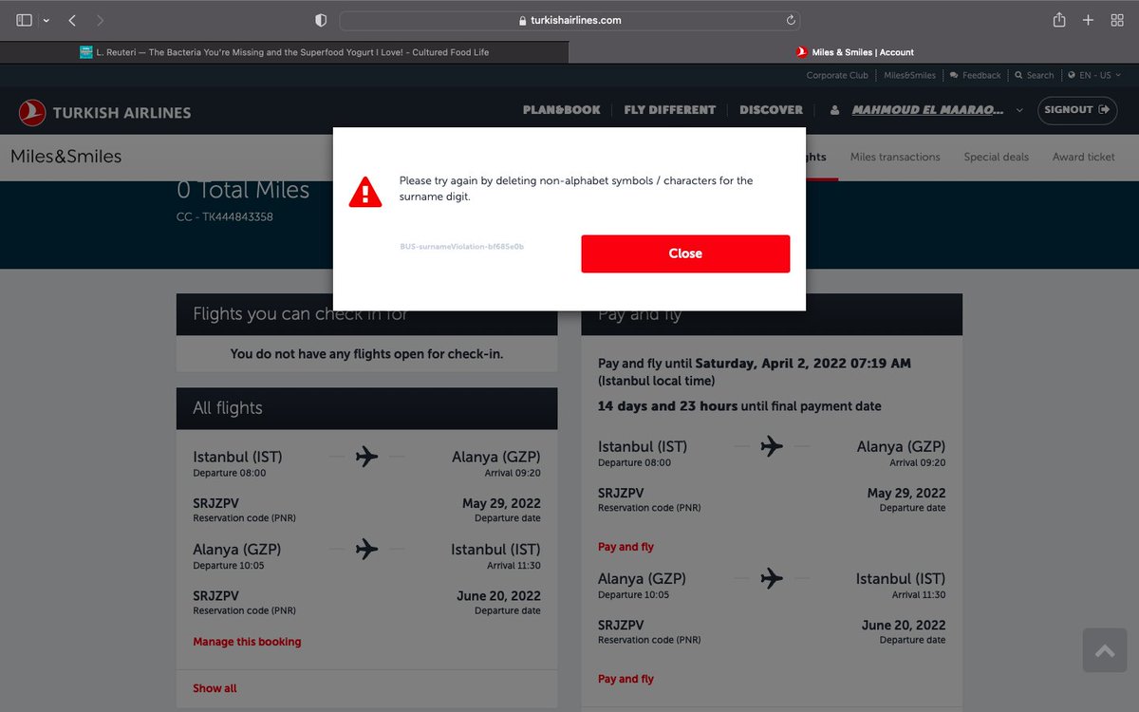Click the 0 Total Miles text
Viewport: 1139px width, 712px height.
click(243, 190)
